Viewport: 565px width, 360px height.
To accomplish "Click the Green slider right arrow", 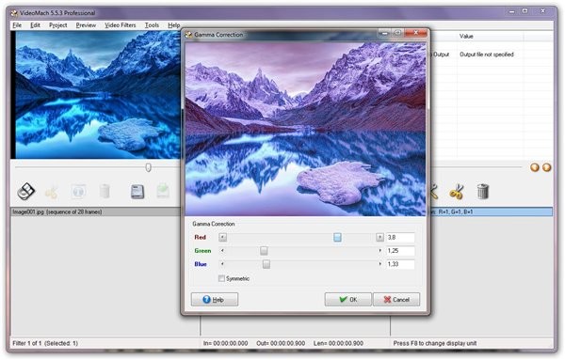I will [x=379, y=251].
